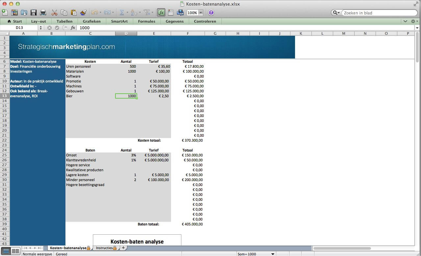
Task: Toggle the Formula Builder fx toolbar button
Action: (x=161, y=13)
